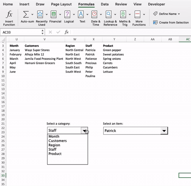Open the Developer tab
The width and height of the screenshot is (191, 186).
coord(156,4)
